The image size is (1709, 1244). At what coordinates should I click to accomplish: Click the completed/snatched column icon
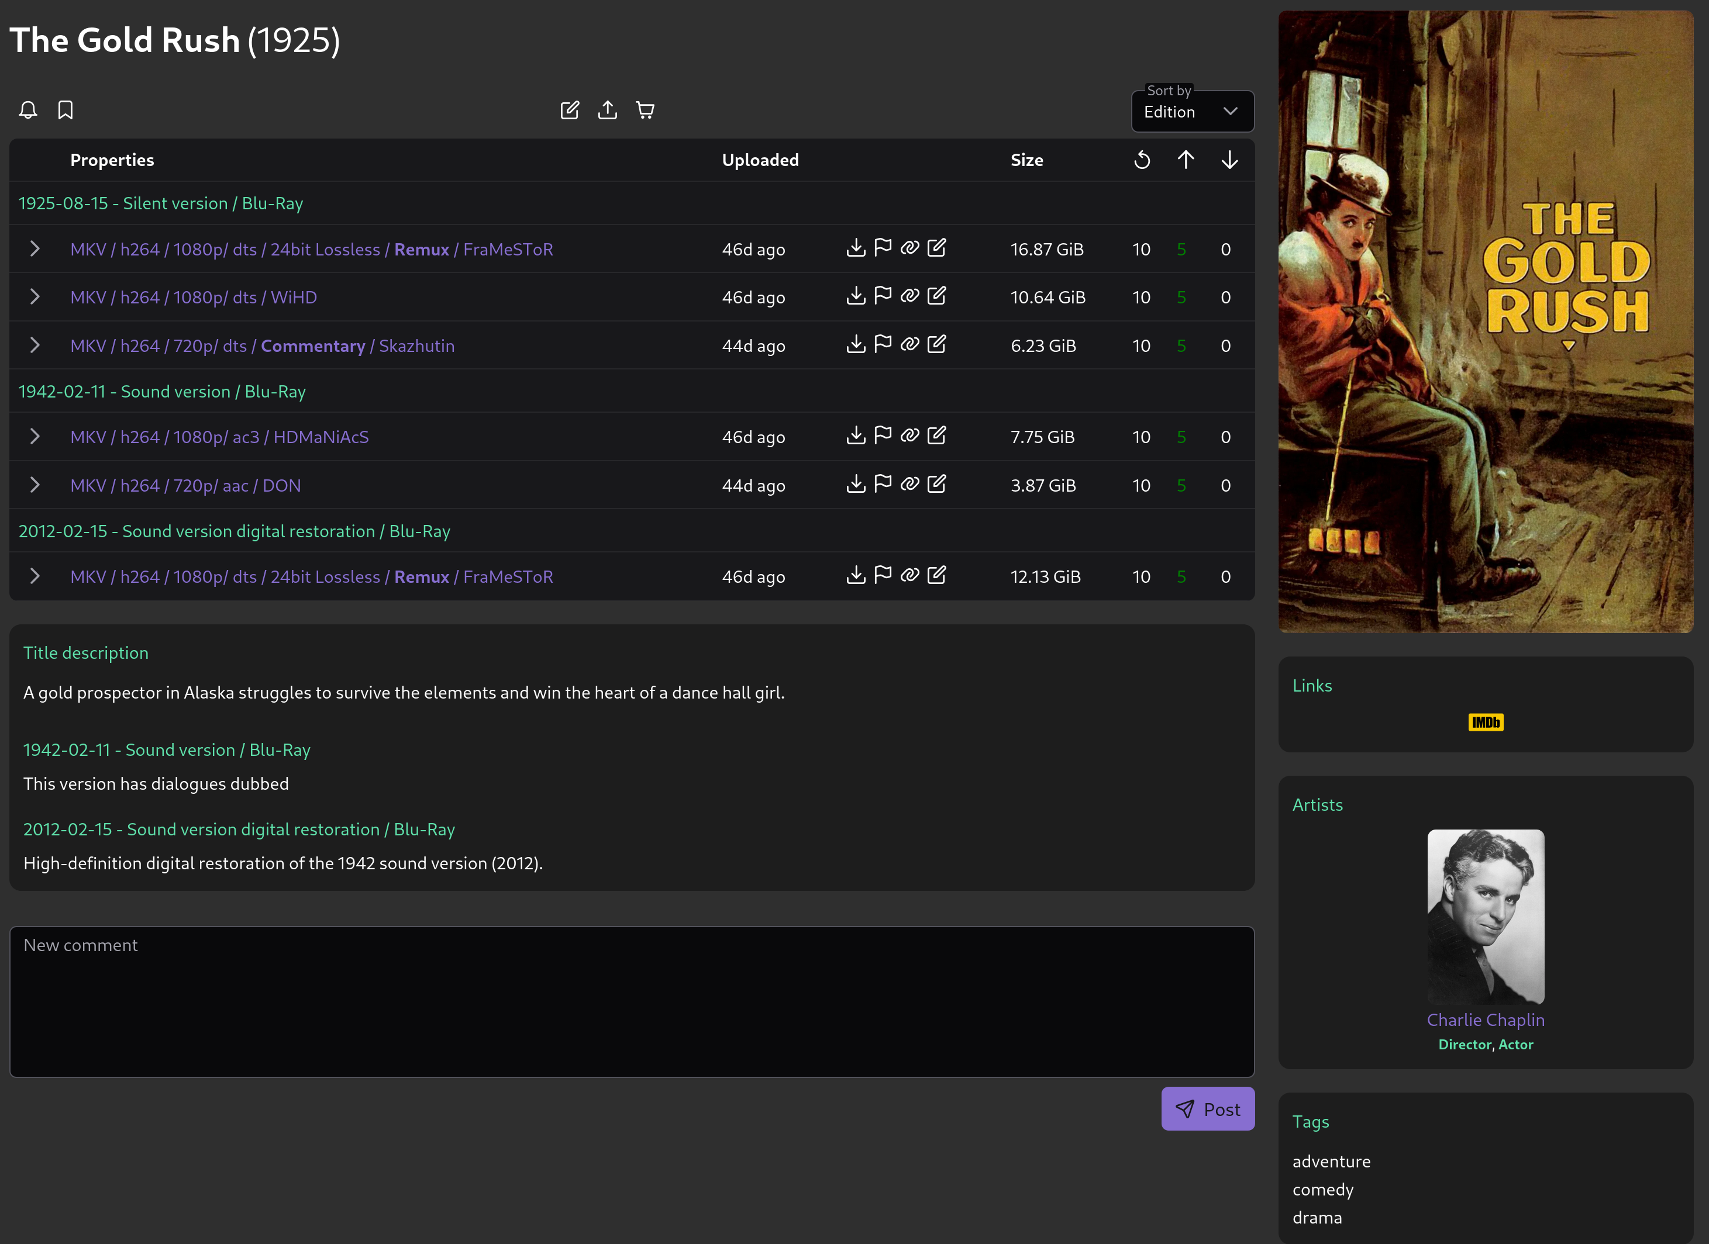coord(1142,160)
